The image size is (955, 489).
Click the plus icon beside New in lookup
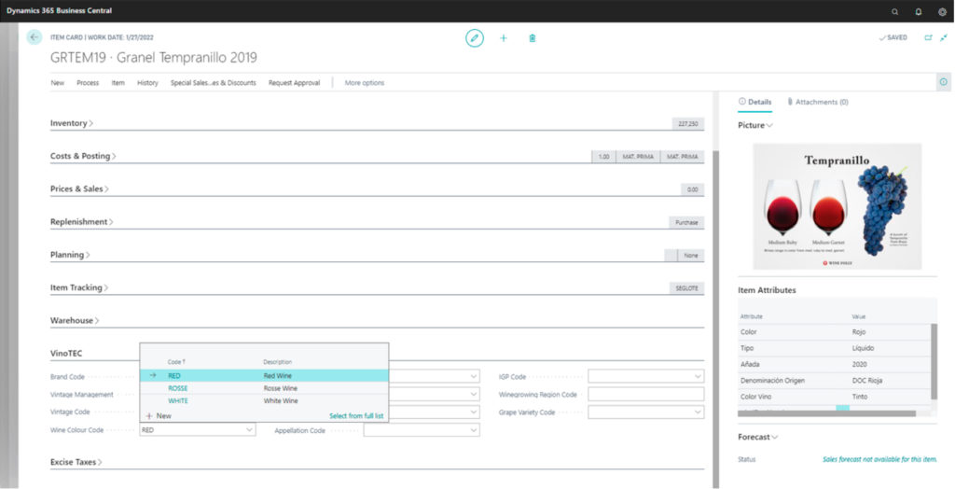click(x=149, y=416)
